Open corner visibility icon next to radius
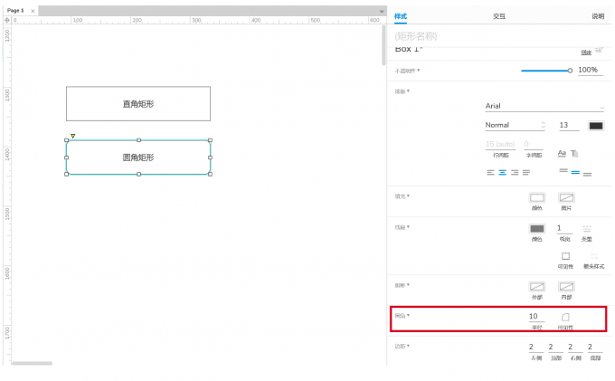The width and height of the screenshot is (615, 381). [565, 317]
